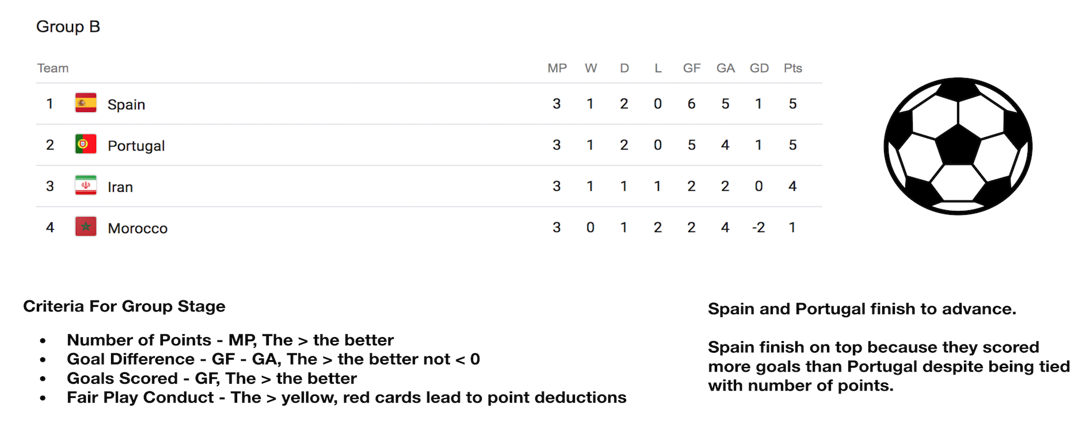The height and width of the screenshot is (440, 1090).
Task: Click the soccer ball image
Action: (x=958, y=146)
